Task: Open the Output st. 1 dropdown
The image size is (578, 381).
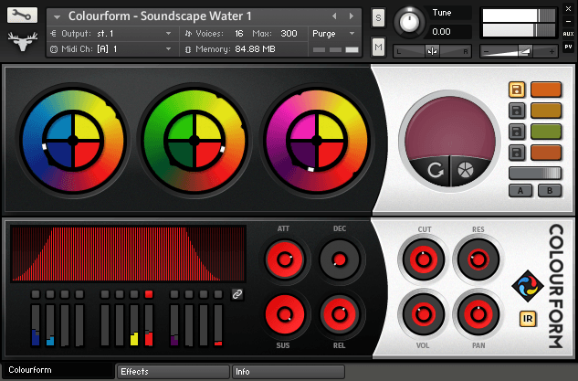Action: coord(111,33)
